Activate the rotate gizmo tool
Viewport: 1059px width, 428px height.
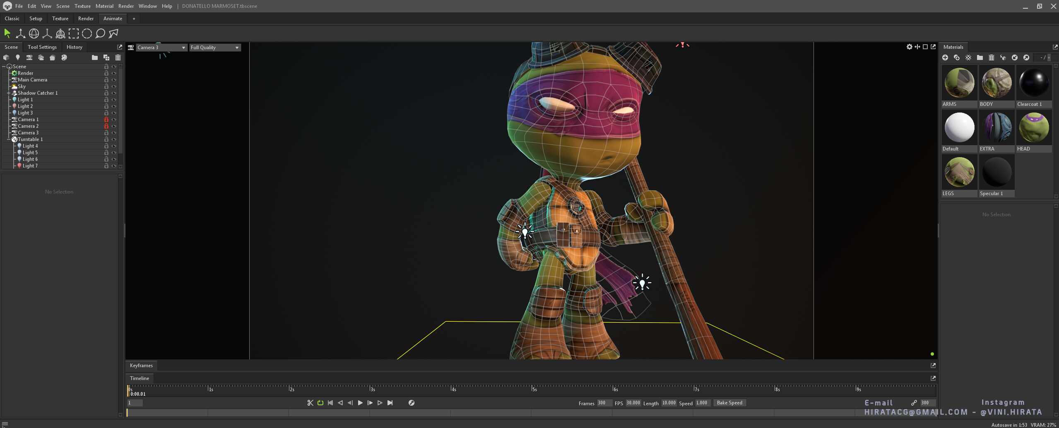click(x=34, y=33)
